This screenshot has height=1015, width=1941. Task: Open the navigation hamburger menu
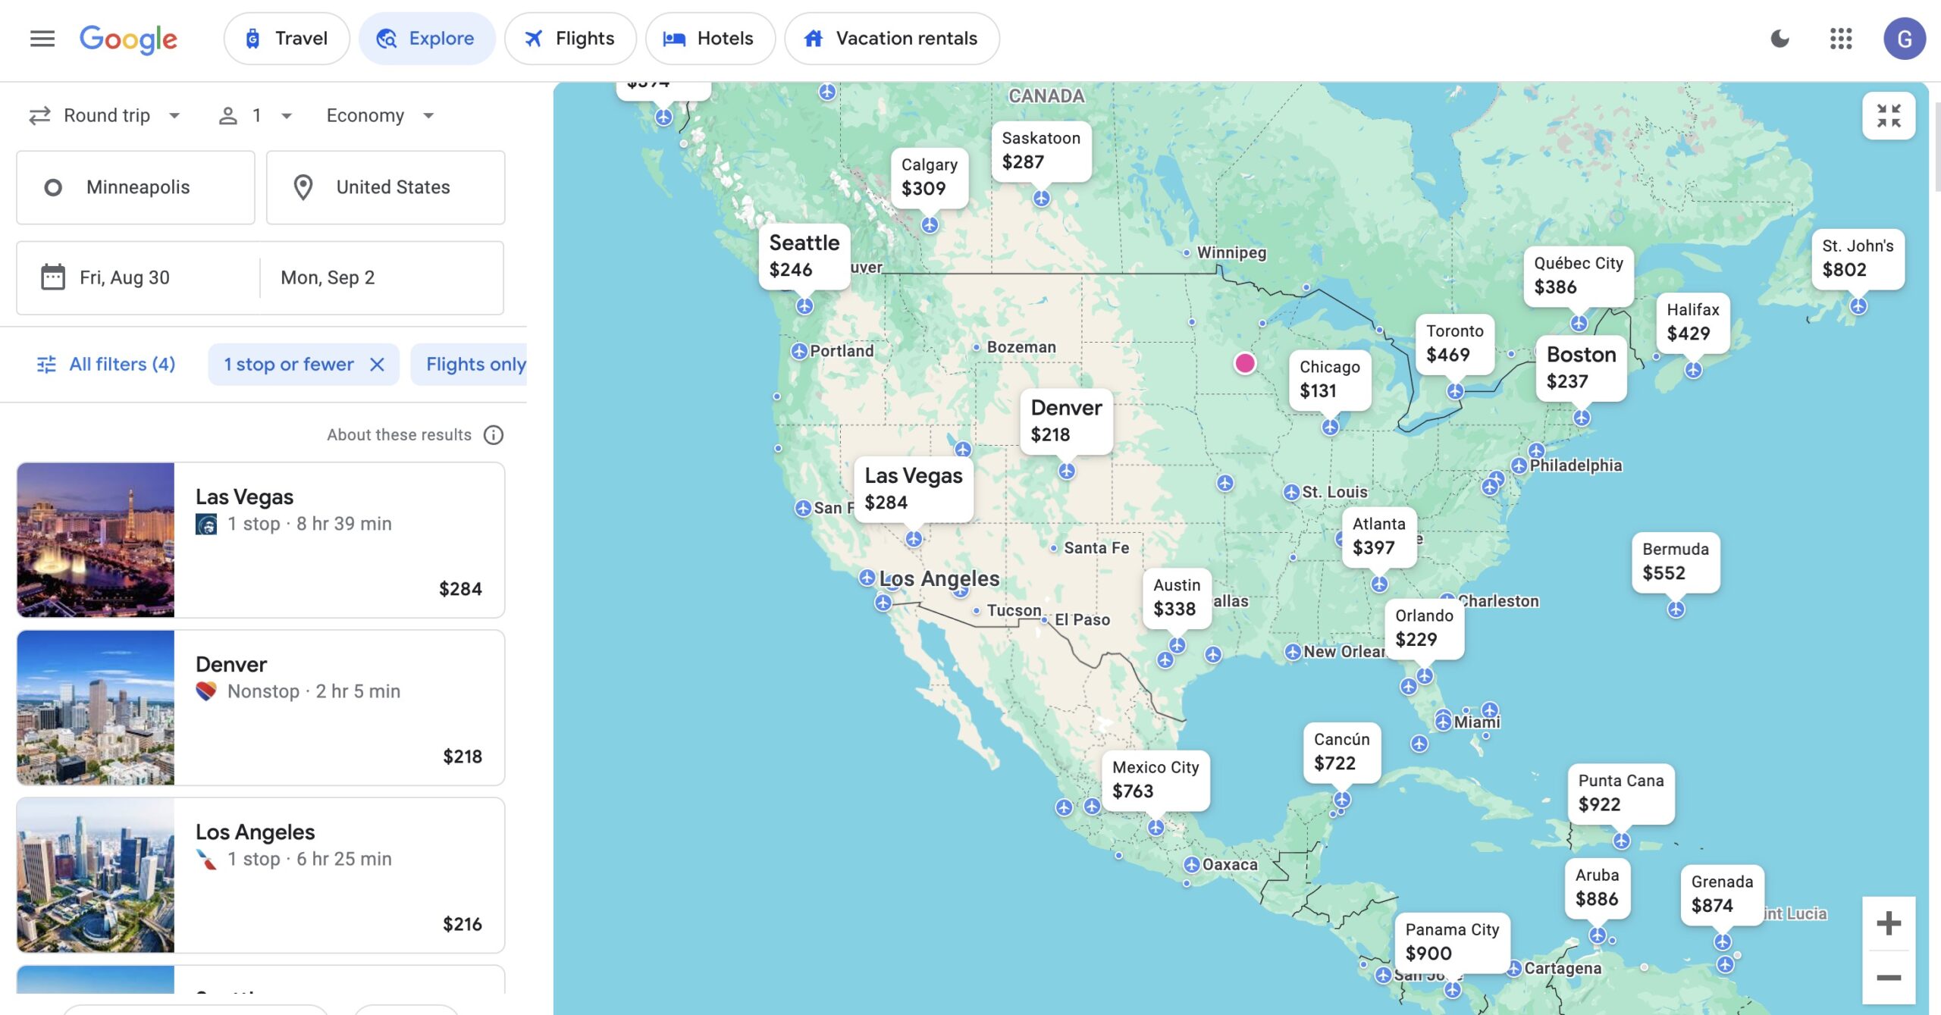42,39
